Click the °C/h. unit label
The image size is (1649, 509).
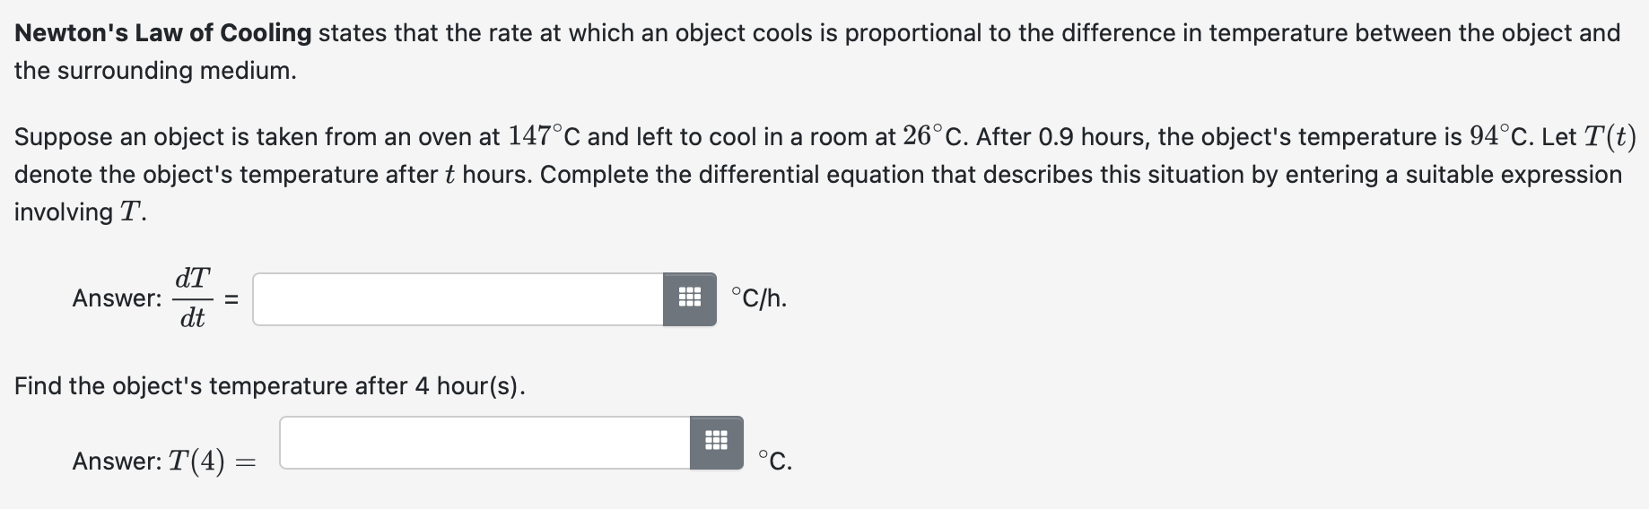[x=759, y=298]
